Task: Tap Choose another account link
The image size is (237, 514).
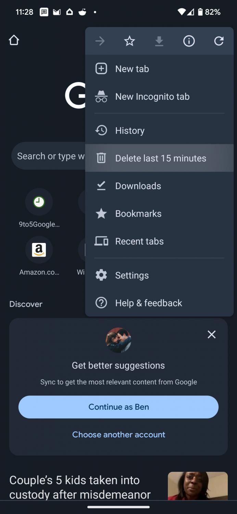Action: (118, 435)
